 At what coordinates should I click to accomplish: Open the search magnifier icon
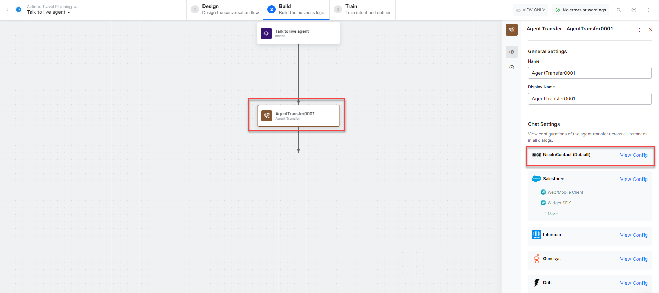[x=618, y=10]
